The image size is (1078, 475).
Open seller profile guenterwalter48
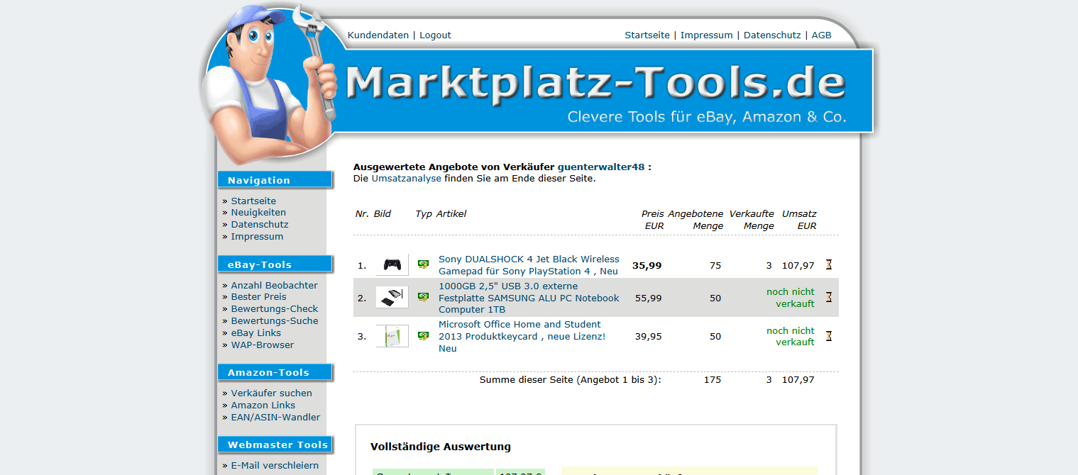point(600,167)
